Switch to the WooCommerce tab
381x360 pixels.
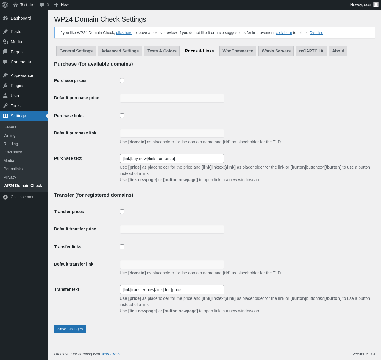(238, 51)
